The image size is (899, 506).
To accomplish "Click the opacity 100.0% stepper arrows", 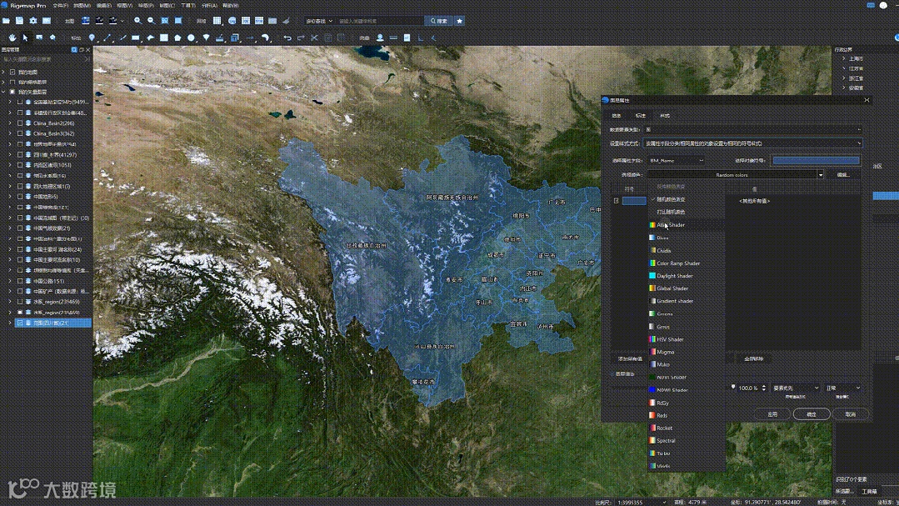I will pos(764,388).
